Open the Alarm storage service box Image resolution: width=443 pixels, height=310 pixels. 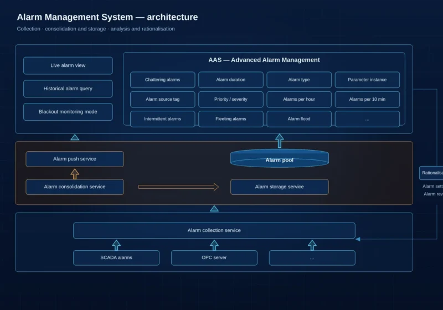tap(280, 187)
